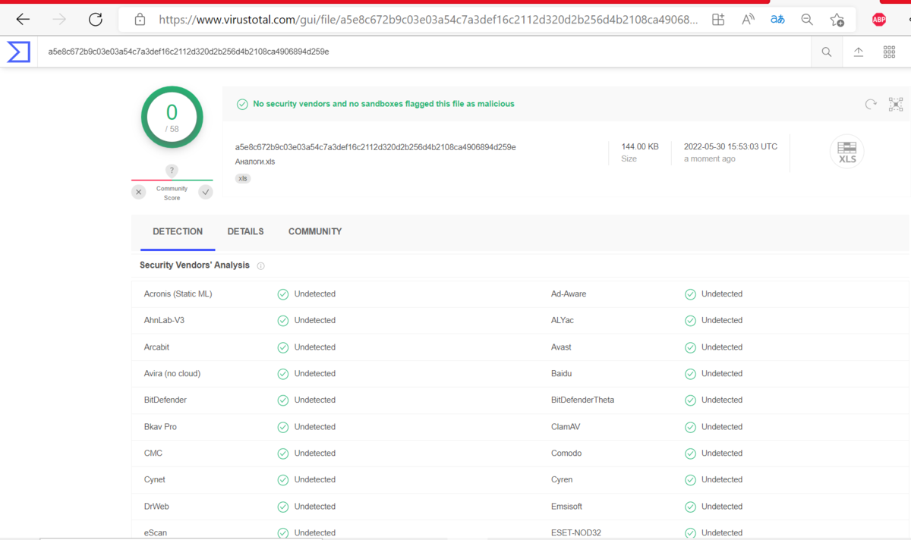Click the Emsisoft vendor name
Viewport: 911px width, 540px height.
click(x=566, y=506)
